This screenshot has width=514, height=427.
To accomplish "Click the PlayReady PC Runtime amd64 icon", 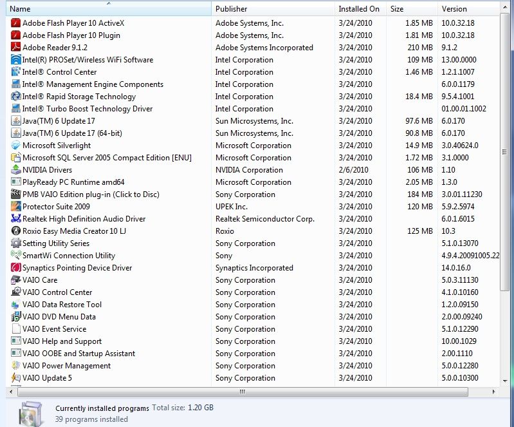I will [x=15, y=182].
